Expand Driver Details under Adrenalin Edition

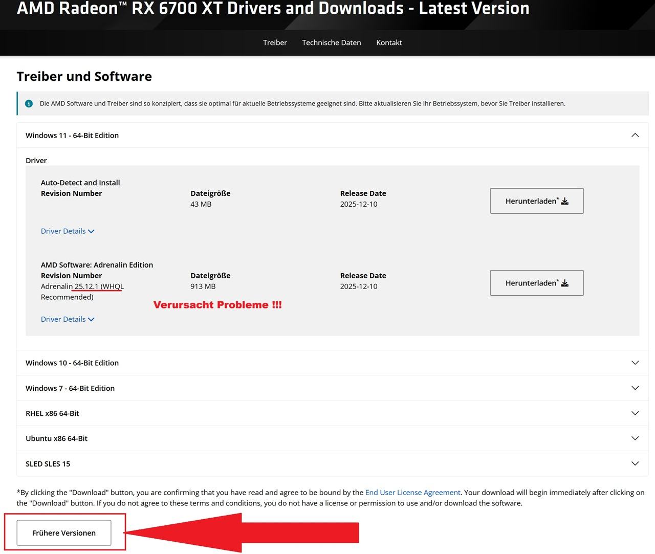tap(68, 319)
